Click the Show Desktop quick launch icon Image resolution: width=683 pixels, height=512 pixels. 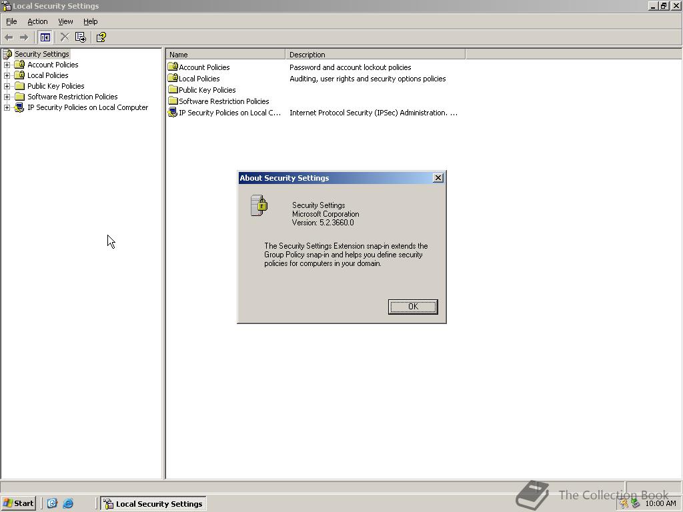click(52, 503)
